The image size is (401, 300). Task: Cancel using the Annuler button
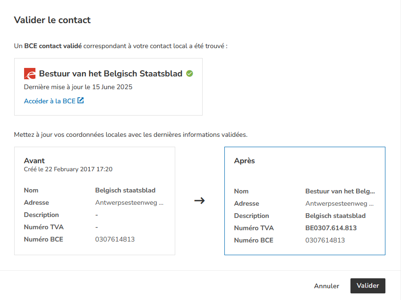tap(326, 286)
